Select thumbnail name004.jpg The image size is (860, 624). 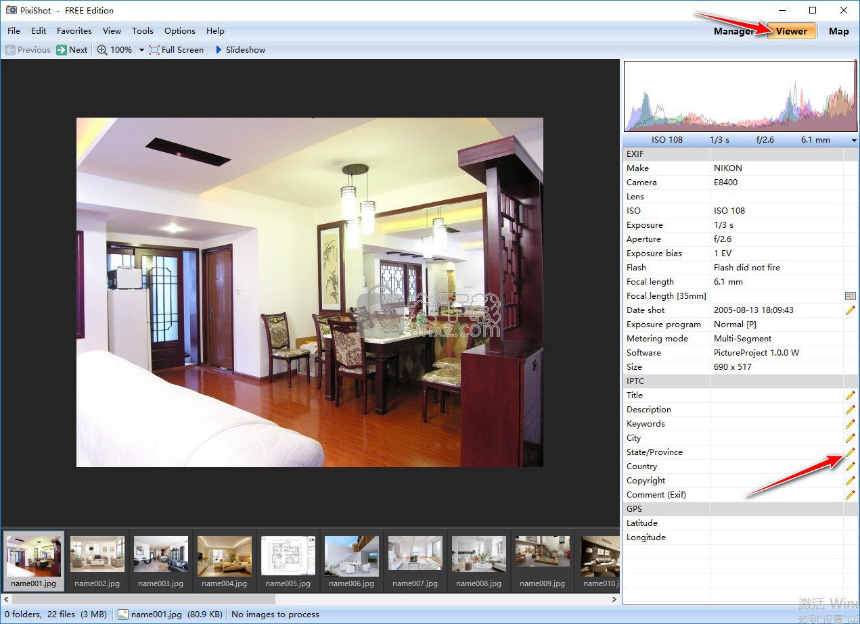tap(225, 561)
